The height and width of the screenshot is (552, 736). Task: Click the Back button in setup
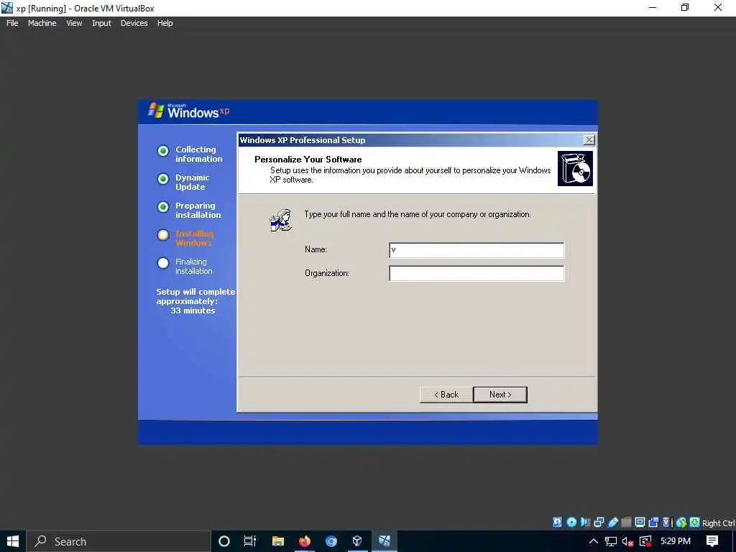pyautogui.click(x=446, y=395)
